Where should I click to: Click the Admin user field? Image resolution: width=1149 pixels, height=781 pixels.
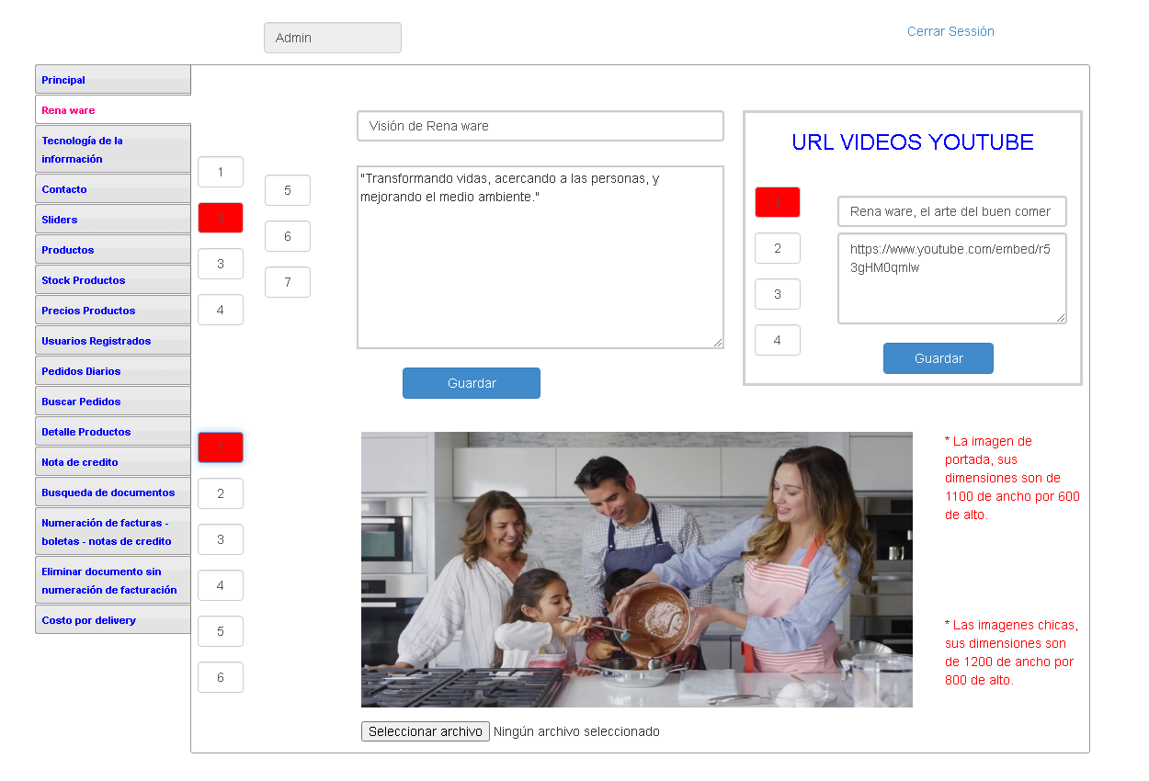click(332, 38)
